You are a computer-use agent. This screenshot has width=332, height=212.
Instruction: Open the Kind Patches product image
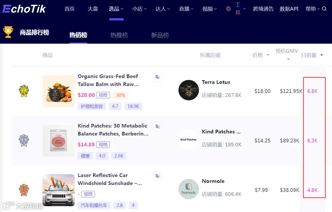point(59,141)
